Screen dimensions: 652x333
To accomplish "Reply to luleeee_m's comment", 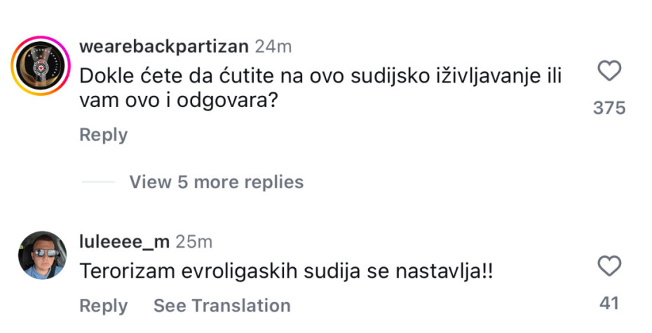I will [x=103, y=306].
